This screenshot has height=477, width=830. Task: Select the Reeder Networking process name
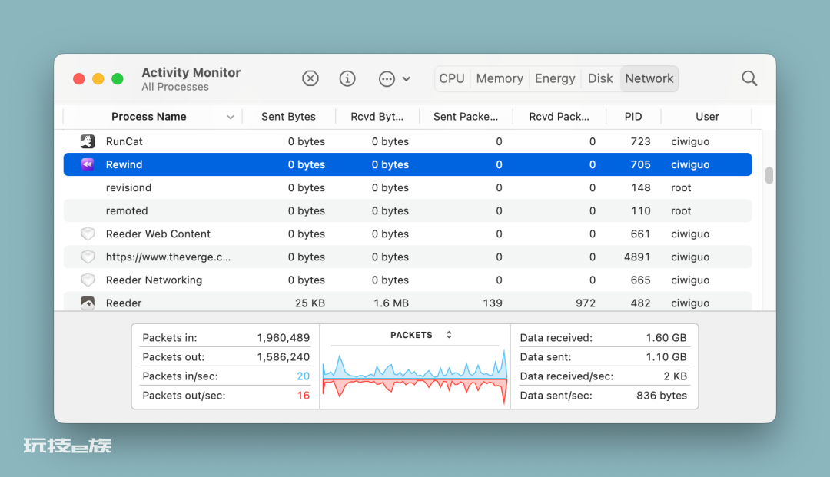pos(154,280)
